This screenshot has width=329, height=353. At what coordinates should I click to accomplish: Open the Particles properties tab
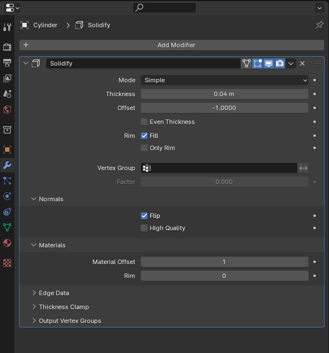click(7, 181)
